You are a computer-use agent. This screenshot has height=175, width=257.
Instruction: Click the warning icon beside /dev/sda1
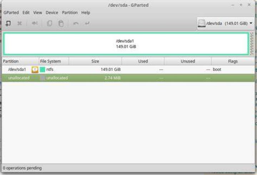click(x=35, y=70)
